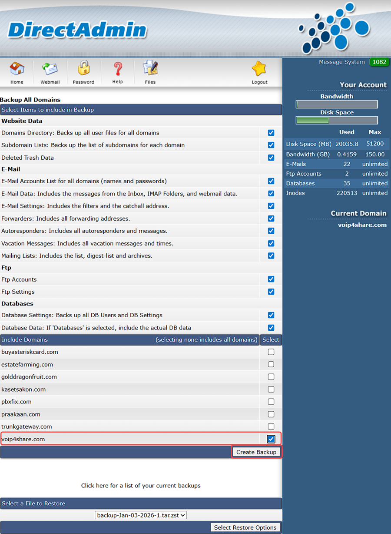Open Webmail via the envelope icon
This screenshot has height=534, width=391.
pos(50,69)
